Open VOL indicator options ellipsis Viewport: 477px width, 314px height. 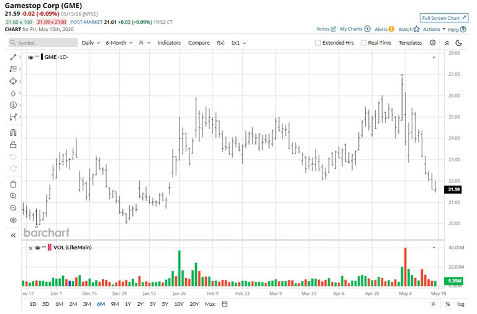coord(44,247)
